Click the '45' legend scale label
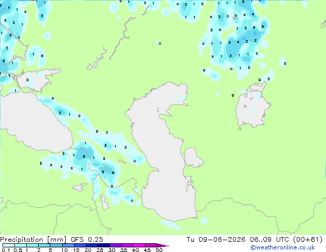 [147, 250]
